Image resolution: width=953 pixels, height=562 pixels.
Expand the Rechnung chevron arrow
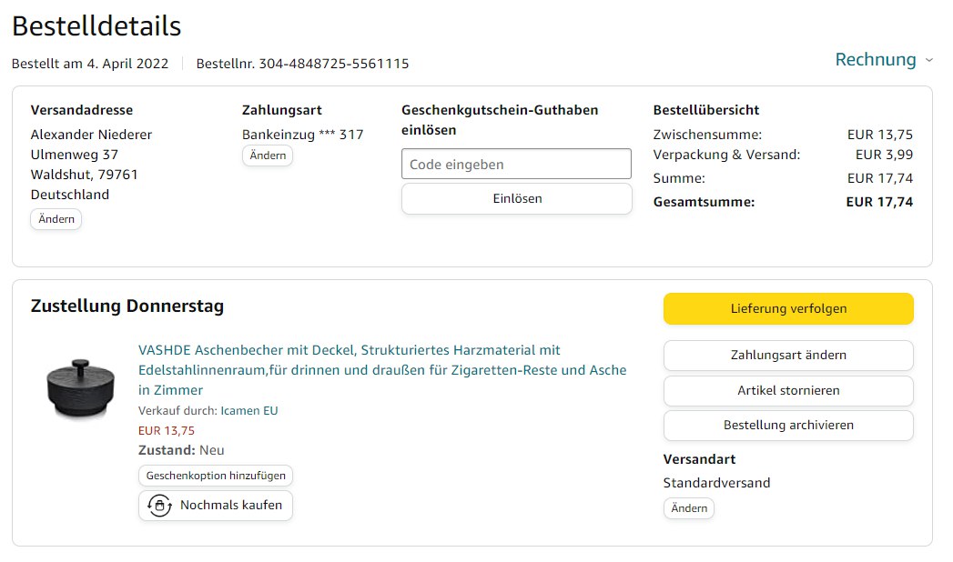pyautogui.click(x=928, y=60)
